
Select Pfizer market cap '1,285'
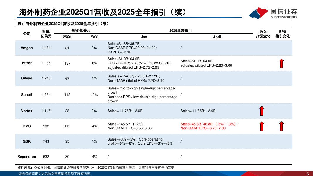click(x=46, y=63)
